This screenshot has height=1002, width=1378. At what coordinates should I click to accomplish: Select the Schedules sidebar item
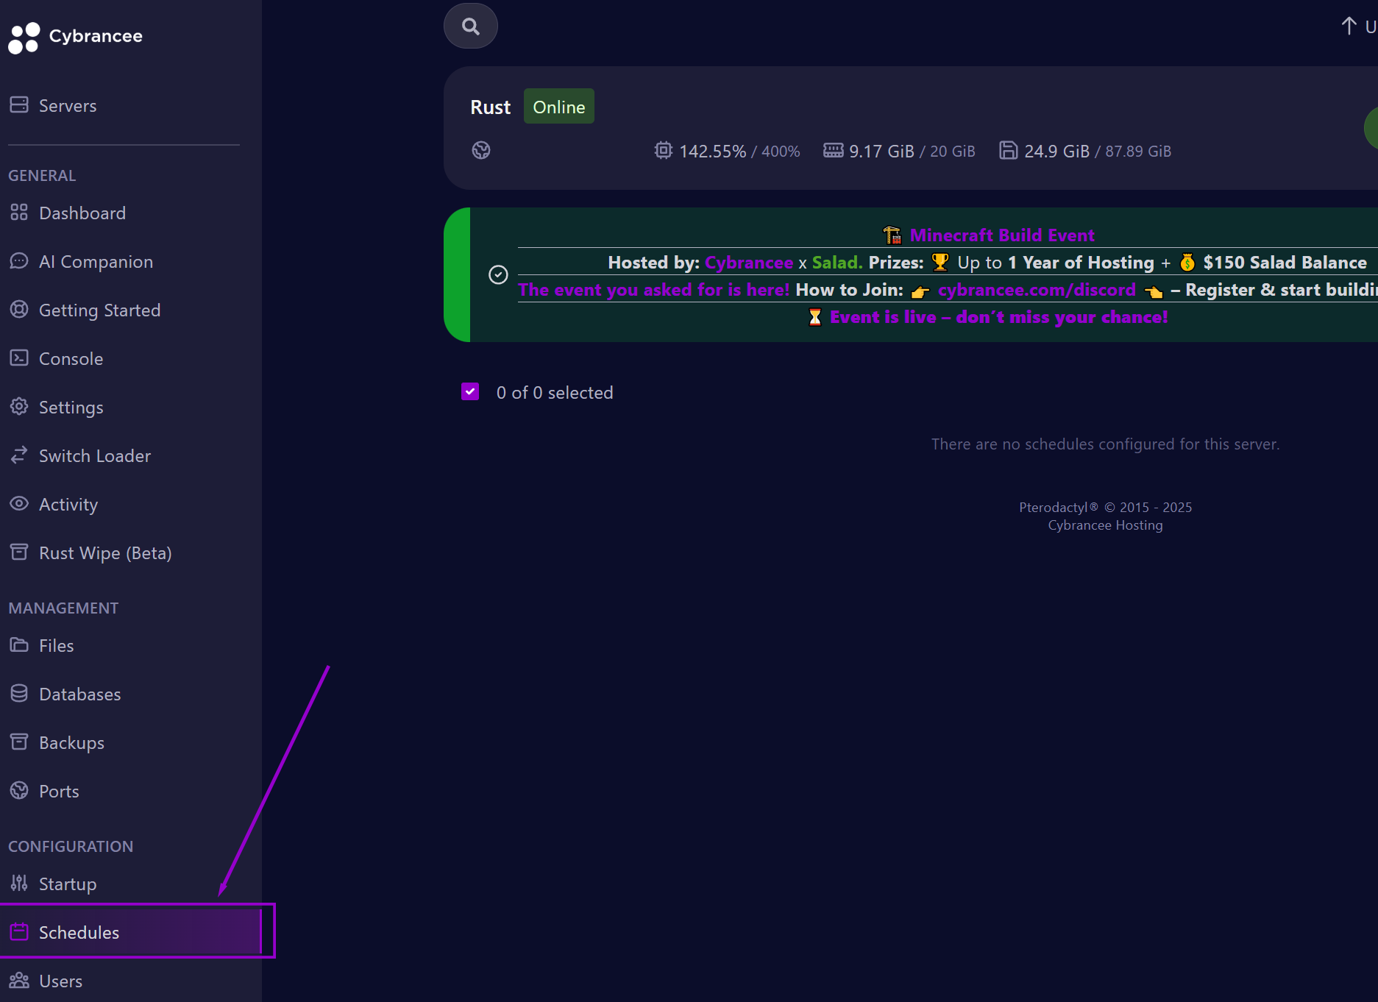79,933
